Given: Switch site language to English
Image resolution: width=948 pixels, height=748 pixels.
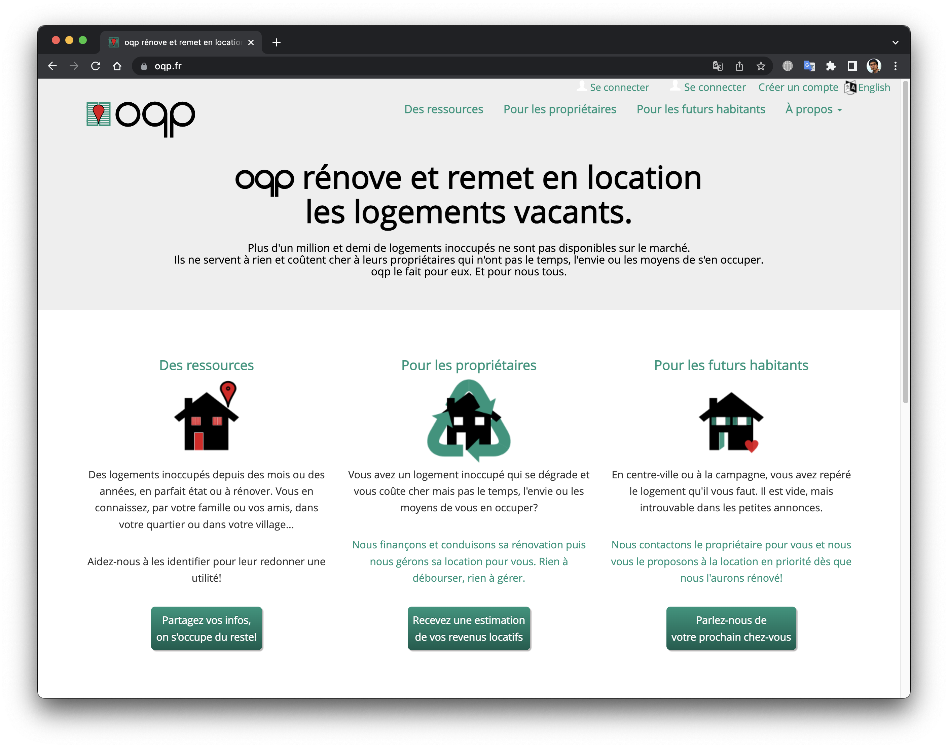Looking at the screenshot, I should [x=874, y=87].
